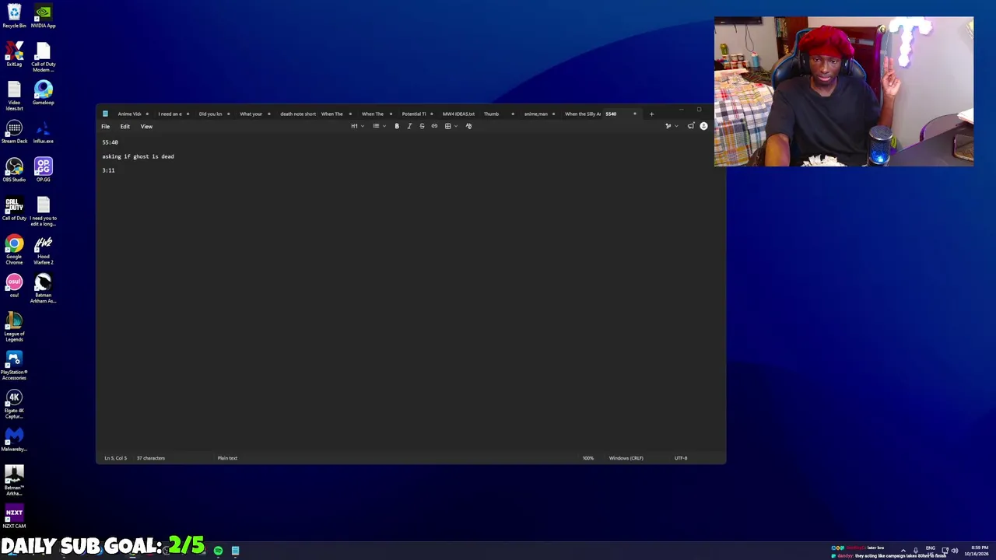Open the Notepad account profile icon
Viewport: 996px width, 560px height.
click(x=703, y=126)
